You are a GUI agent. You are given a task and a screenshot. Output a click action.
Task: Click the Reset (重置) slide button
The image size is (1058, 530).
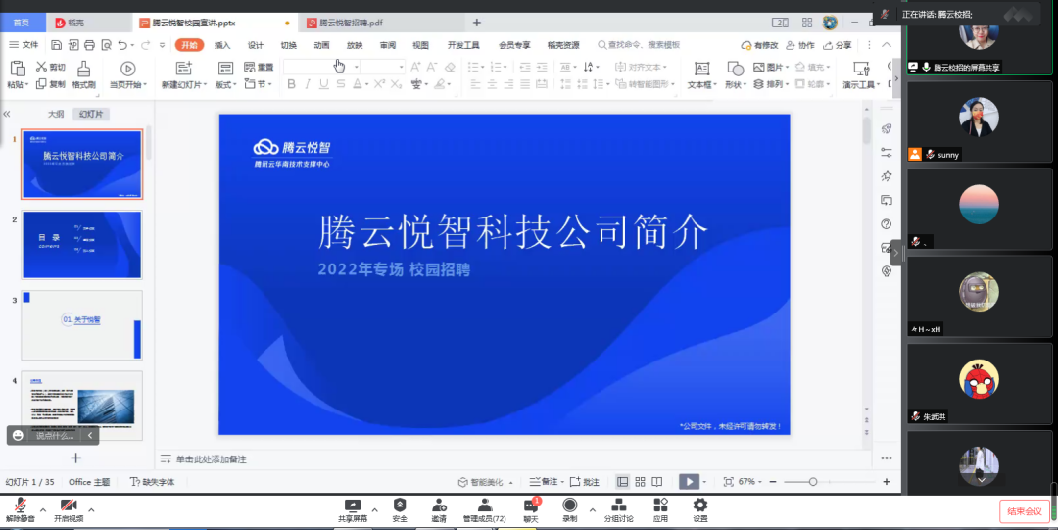pos(259,67)
